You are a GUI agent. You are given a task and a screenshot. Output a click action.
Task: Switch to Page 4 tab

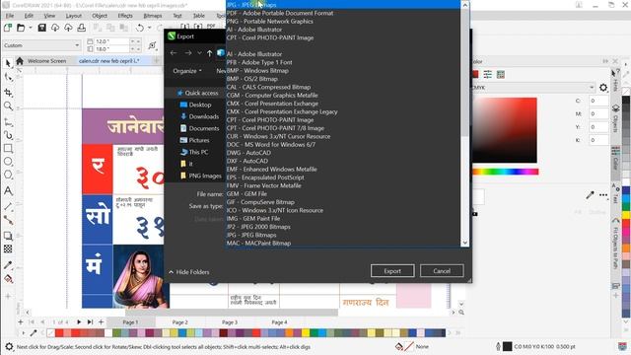click(279, 322)
